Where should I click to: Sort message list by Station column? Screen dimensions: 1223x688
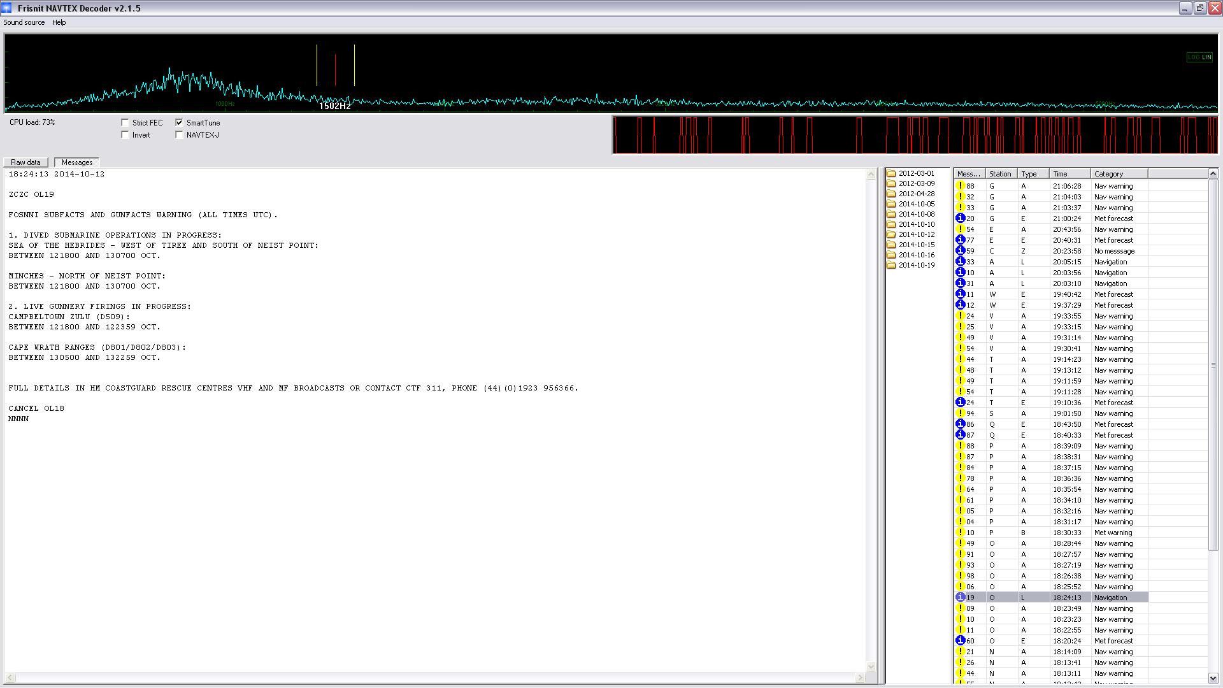[1000, 174]
